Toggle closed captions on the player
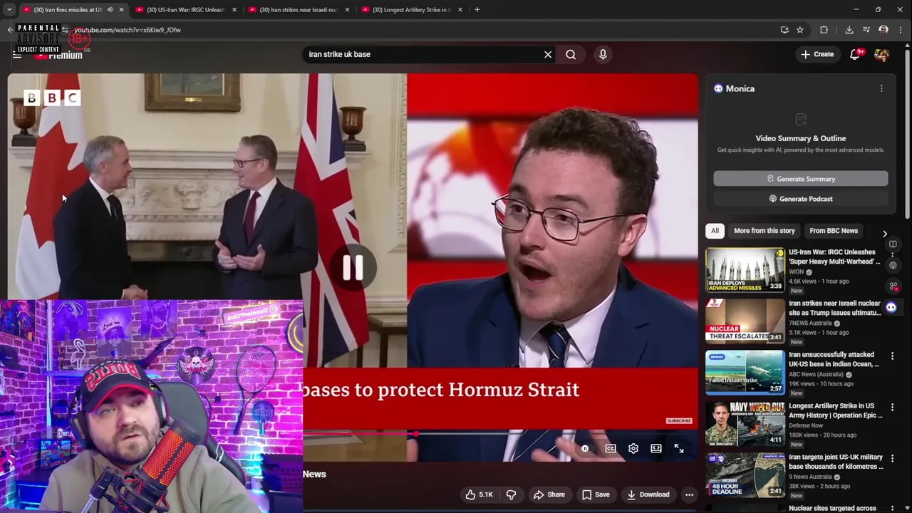The image size is (912, 513). click(611, 448)
